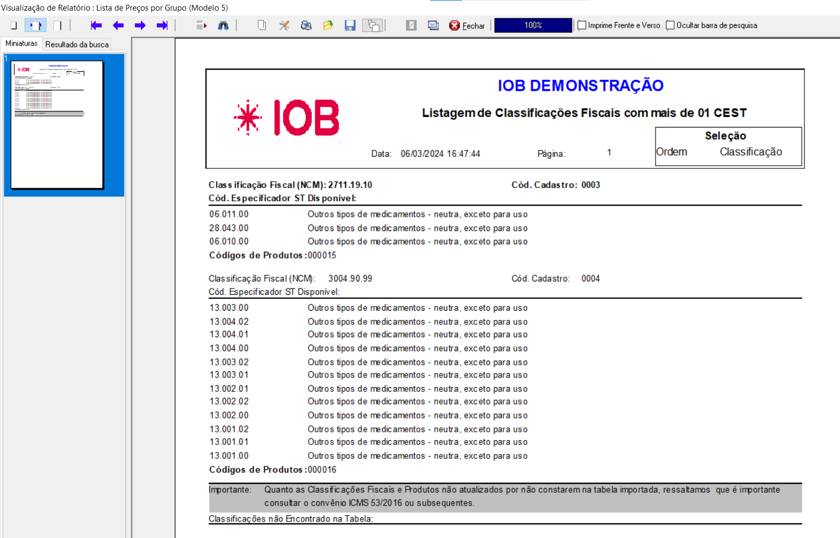Screen dimensions: 840x538
Task: Save report with the floppy disk icon
Action: (x=350, y=25)
